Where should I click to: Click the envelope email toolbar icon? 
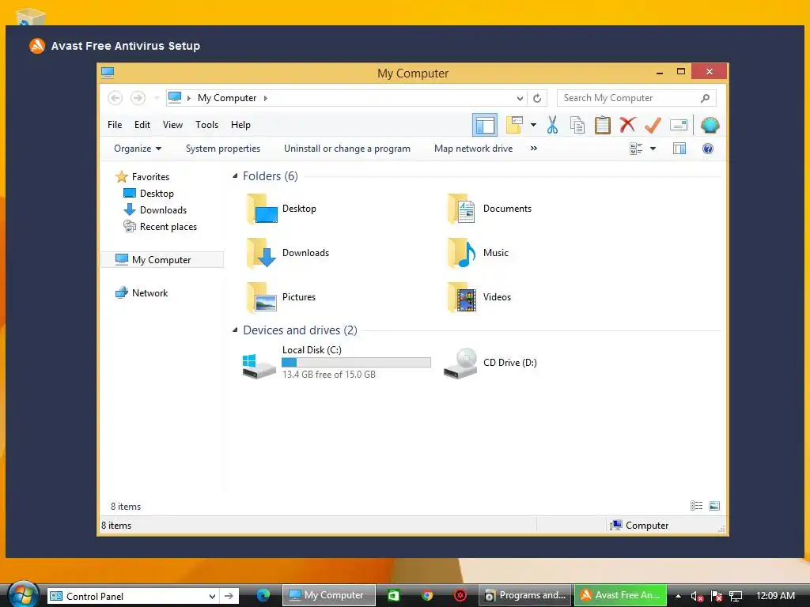[x=678, y=125]
